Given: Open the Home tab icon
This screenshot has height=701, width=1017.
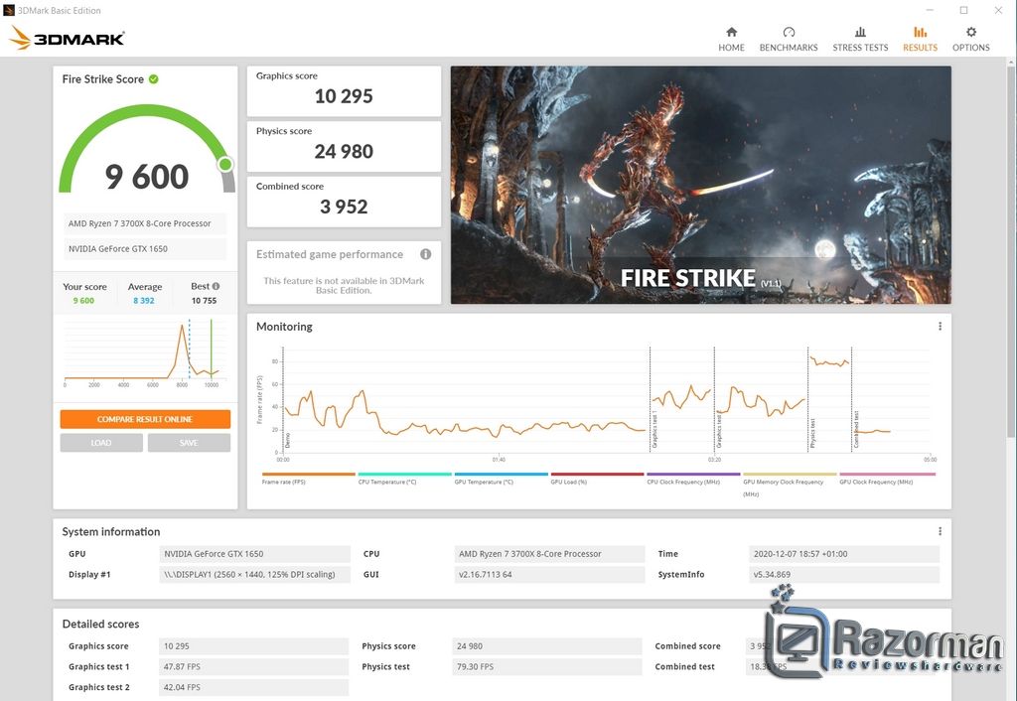Looking at the screenshot, I should [x=731, y=32].
